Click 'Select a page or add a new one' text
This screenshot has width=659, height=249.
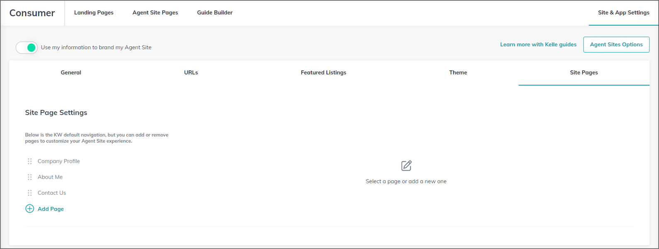(x=406, y=181)
